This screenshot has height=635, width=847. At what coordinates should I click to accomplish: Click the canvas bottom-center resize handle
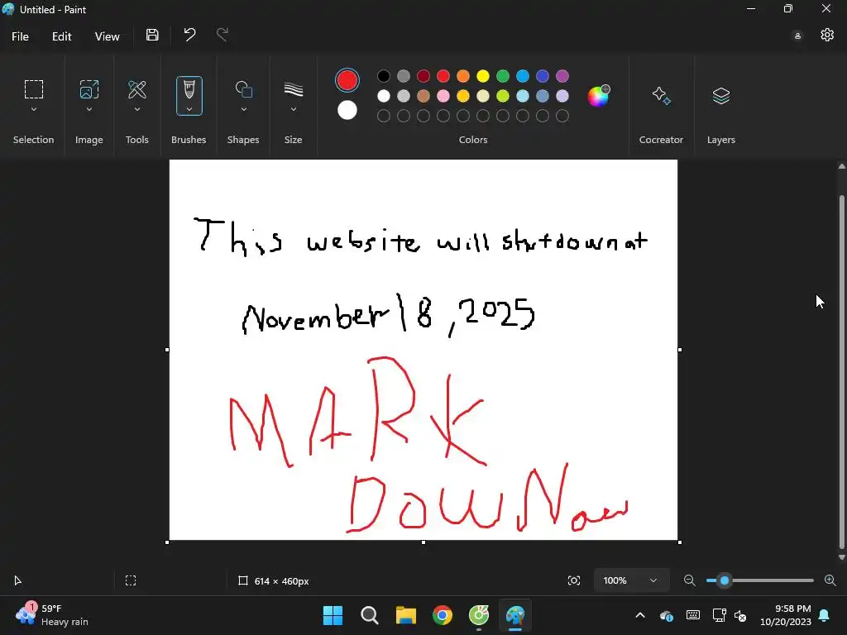point(423,542)
